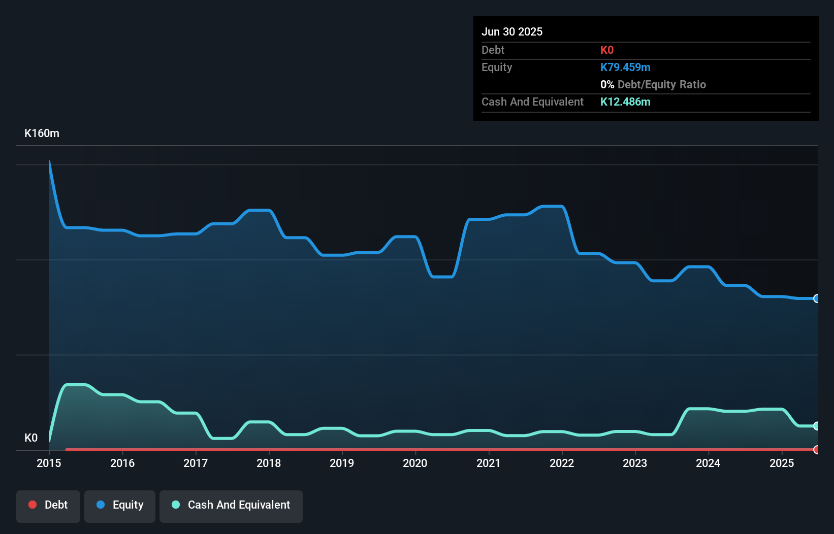834x534 pixels.
Task: Click the K79.459m Equity value
Action: (625, 68)
